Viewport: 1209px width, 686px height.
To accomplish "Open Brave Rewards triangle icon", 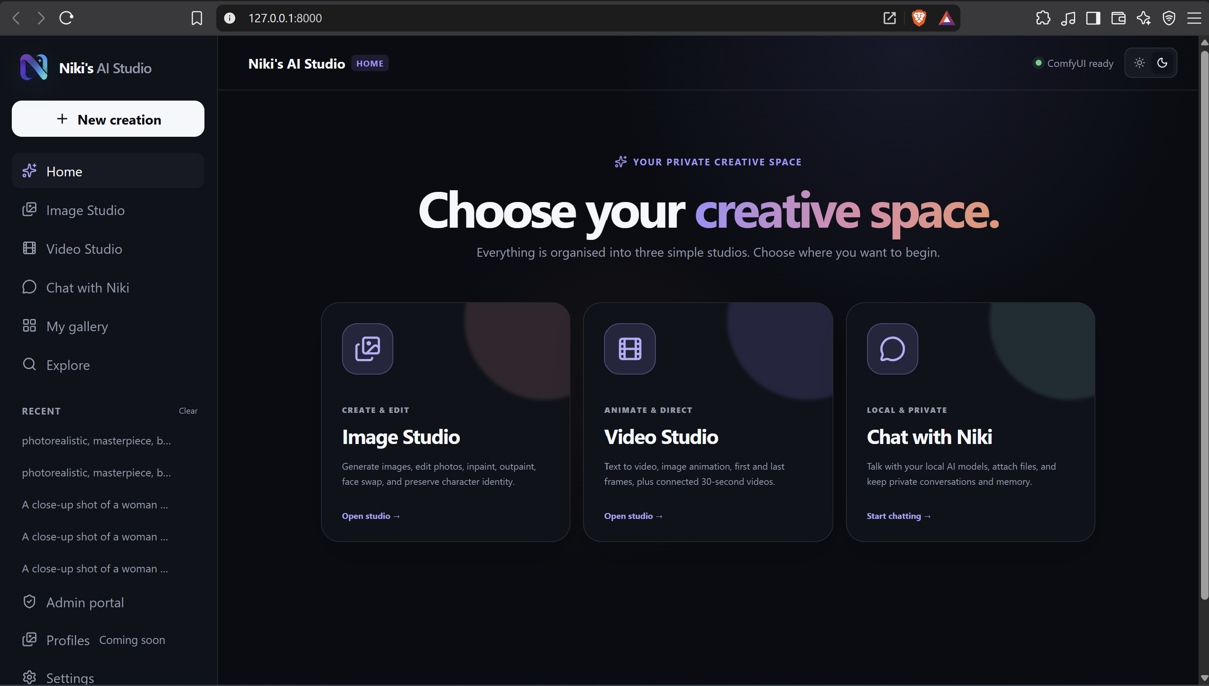I will [x=947, y=18].
